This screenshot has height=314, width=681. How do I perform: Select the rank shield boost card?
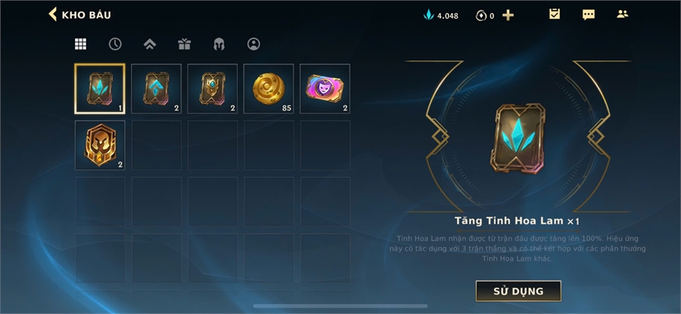click(213, 89)
